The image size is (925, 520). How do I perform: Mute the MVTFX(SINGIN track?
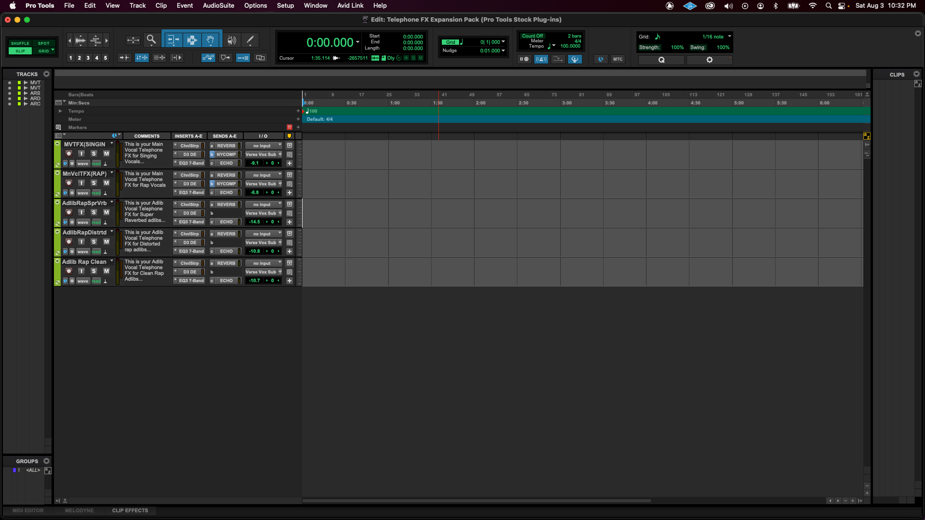[106, 154]
